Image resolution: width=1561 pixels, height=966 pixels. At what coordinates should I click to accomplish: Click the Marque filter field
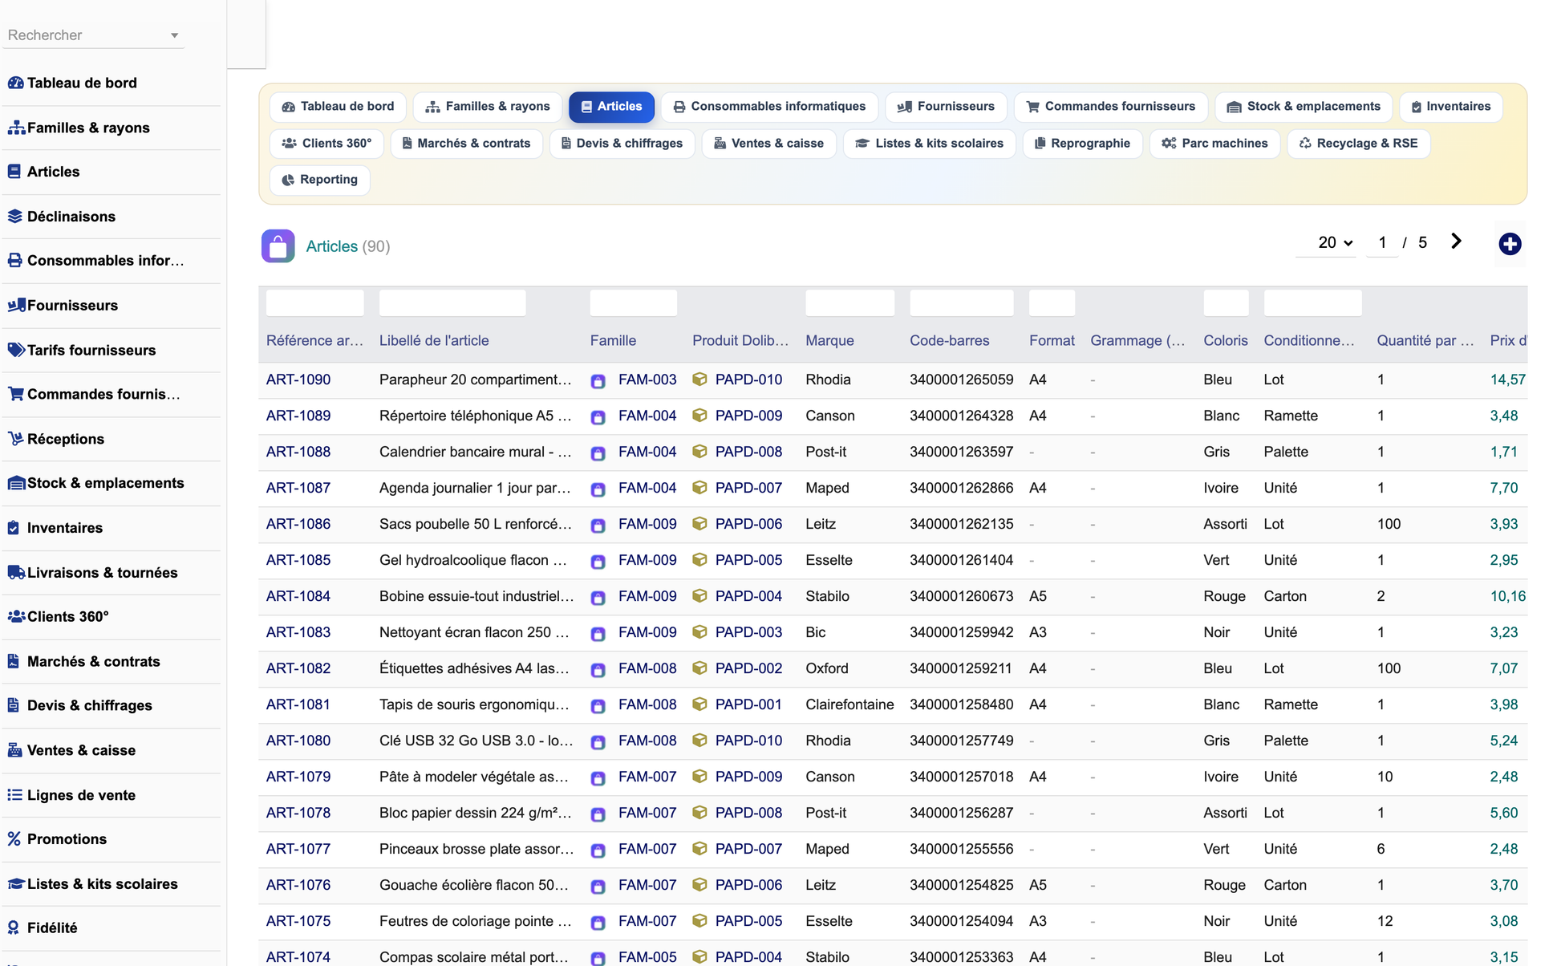point(849,302)
